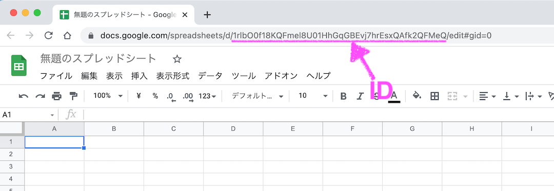Click the formula bar input
The height and width of the screenshot is (191, 554).
click(318, 115)
